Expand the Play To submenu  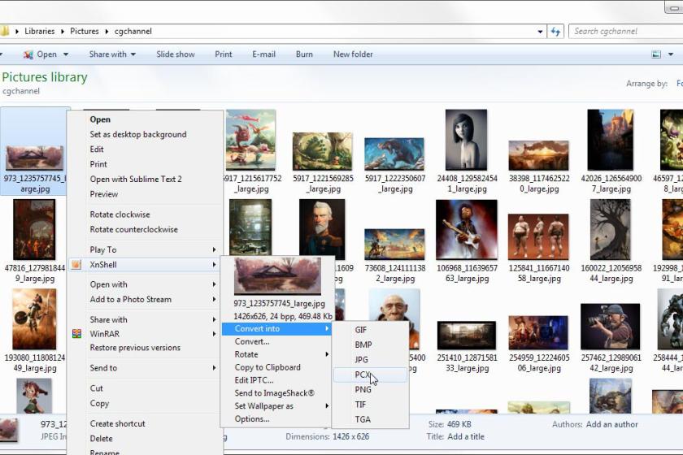pyautogui.click(x=214, y=249)
